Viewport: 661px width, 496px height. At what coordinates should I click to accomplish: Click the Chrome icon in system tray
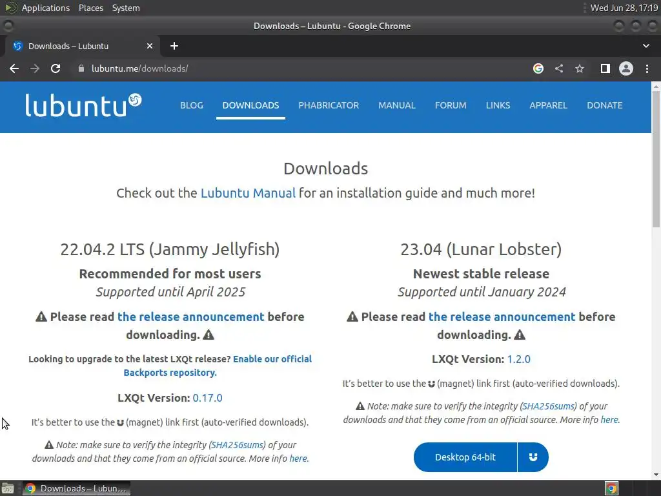coord(611,488)
